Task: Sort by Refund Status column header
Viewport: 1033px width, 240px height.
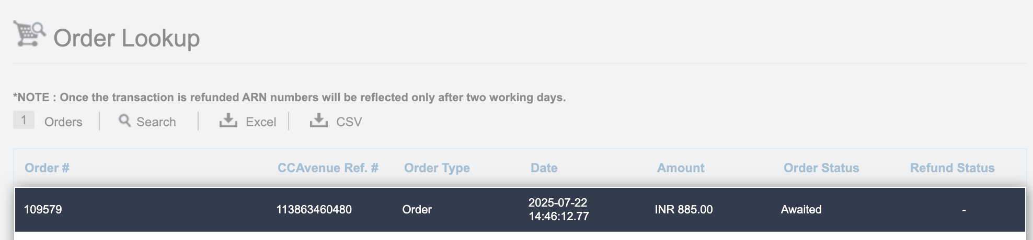Action: tap(952, 168)
